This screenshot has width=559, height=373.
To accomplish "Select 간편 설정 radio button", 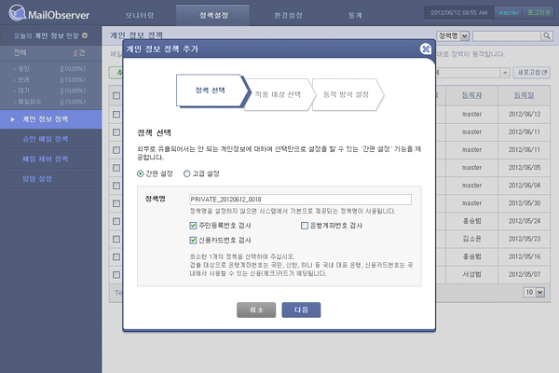I will coord(140,173).
